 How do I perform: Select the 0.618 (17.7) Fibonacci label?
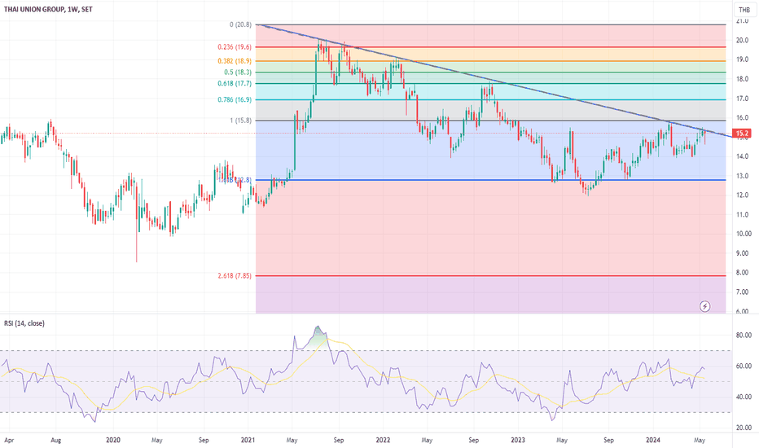click(x=235, y=83)
